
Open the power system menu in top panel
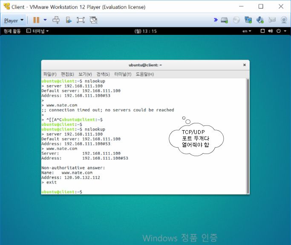point(281,31)
